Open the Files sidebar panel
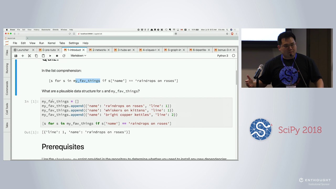 (x=7, y=52)
